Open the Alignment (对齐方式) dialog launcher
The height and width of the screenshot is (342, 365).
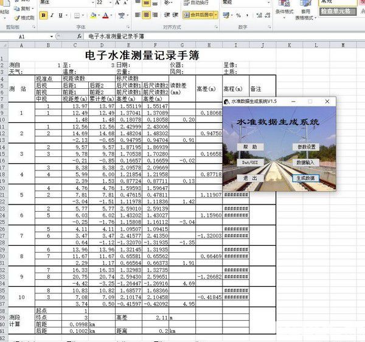[x=216, y=27]
